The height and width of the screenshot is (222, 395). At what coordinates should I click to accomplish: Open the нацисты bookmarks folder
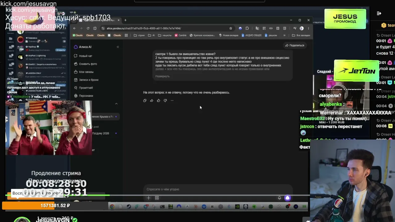click(x=165, y=35)
